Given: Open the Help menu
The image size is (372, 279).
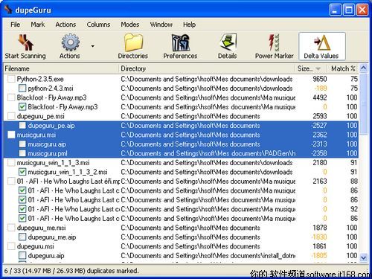Looking at the screenshot, I should click(189, 25).
